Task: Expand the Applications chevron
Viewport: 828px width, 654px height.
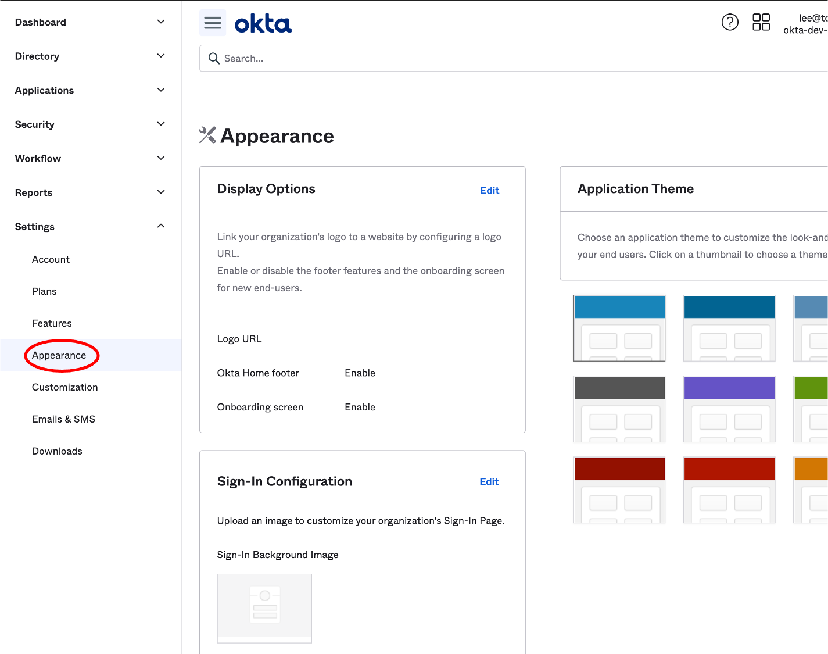Action: click(x=161, y=90)
